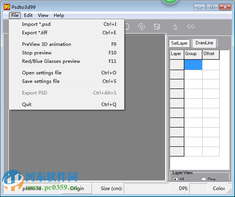Close the Psdto3d99 window
This screenshot has height=197, width=235.
225,7
